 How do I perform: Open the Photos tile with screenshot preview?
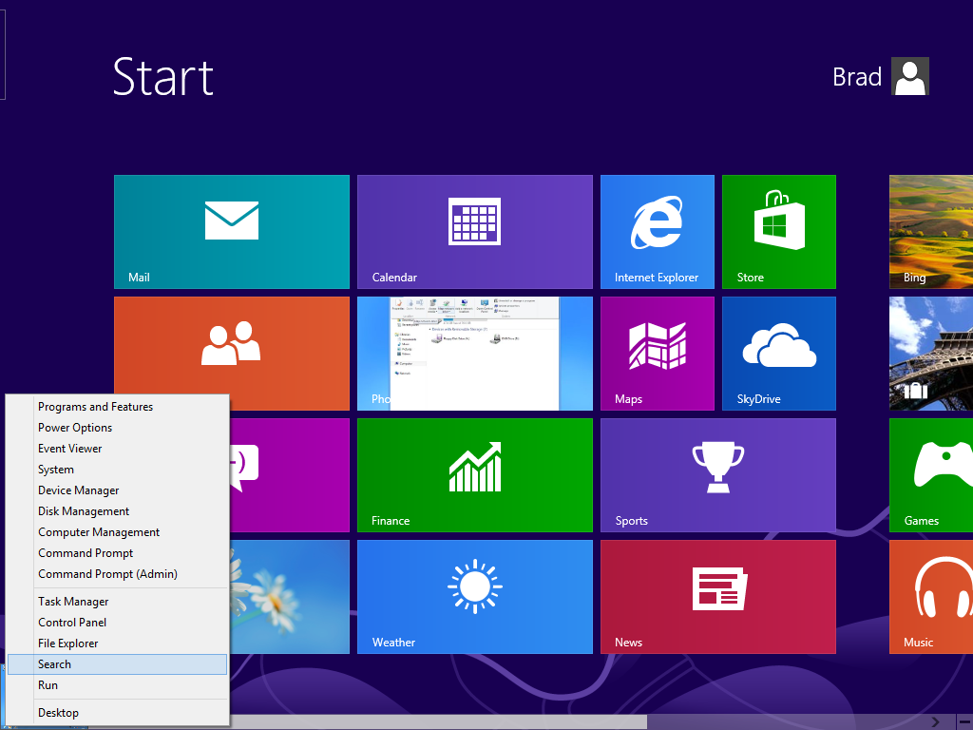coord(475,354)
